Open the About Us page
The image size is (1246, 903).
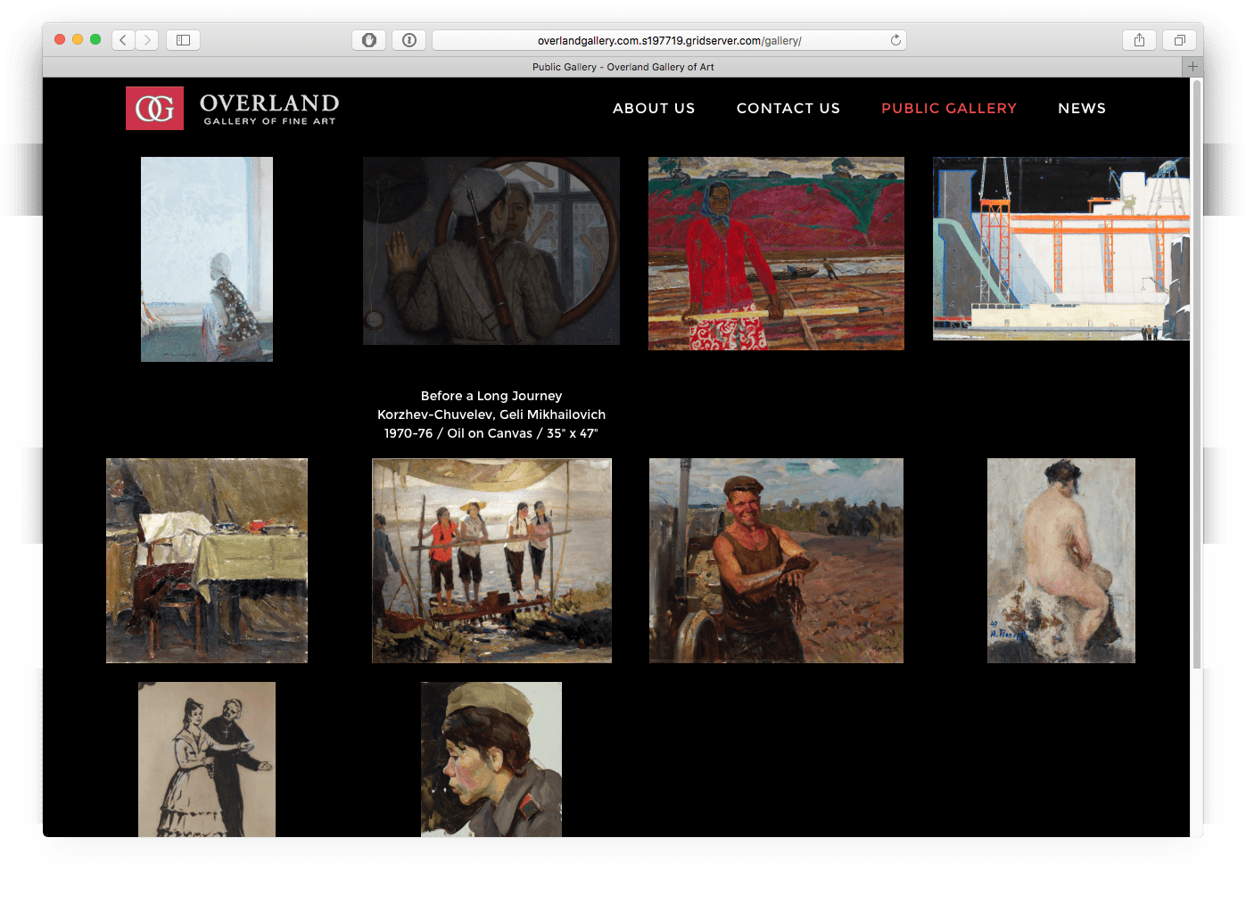pyautogui.click(x=654, y=108)
